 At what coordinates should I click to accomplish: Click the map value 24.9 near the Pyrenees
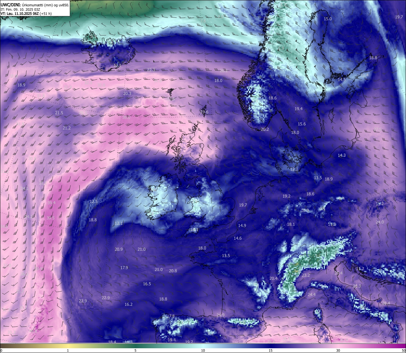pyautogui.click(x=220, y=315)
